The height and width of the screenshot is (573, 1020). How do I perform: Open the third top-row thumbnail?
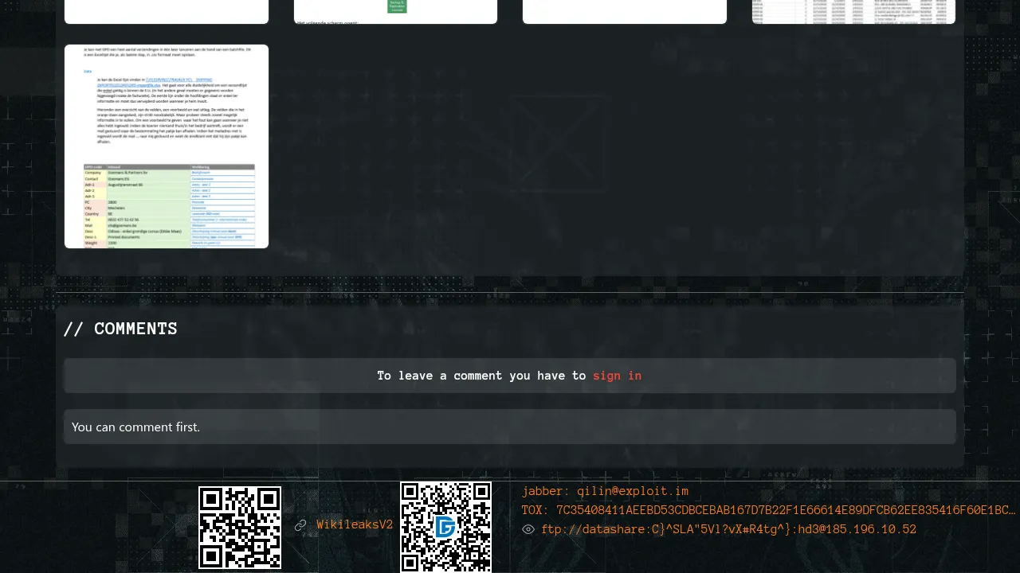pos(625,11)
